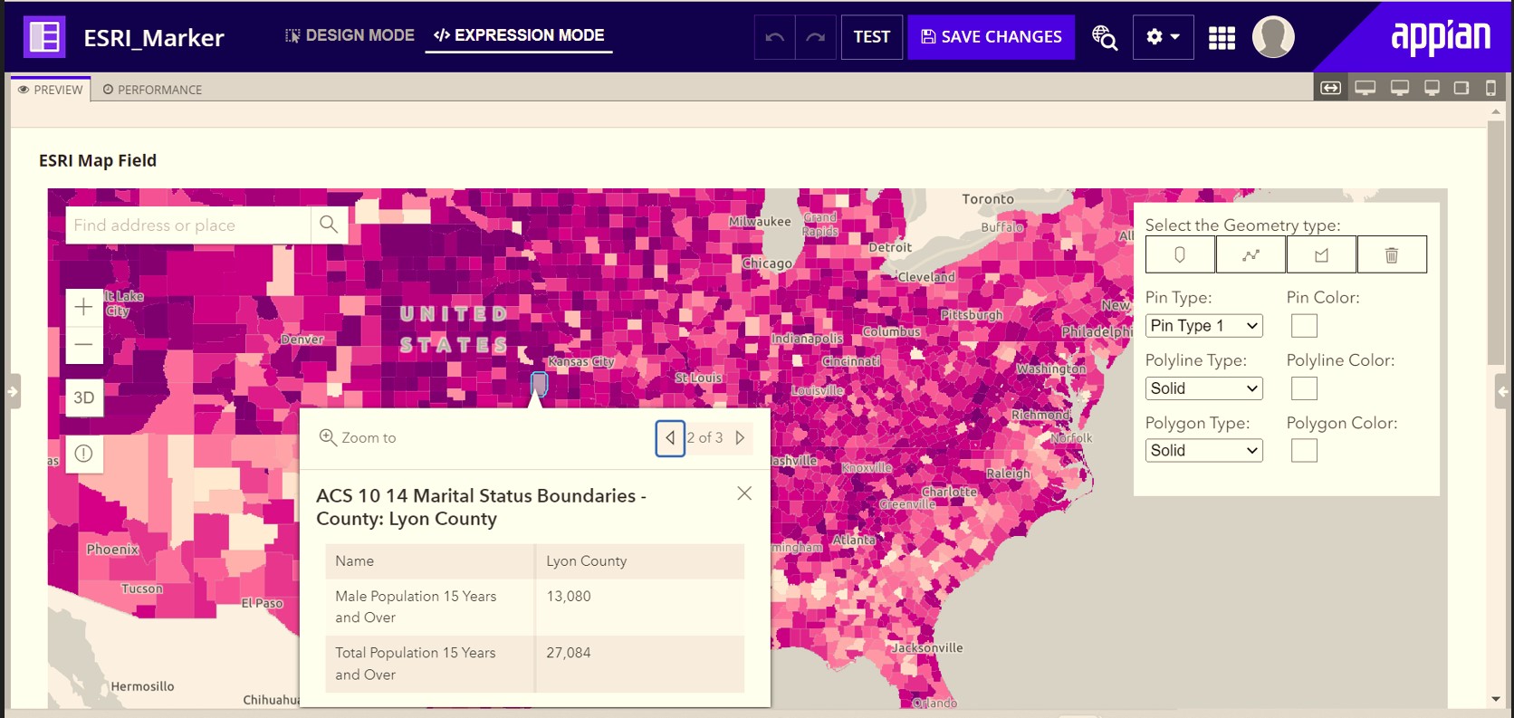Switch preview to phone device size
Screen dimensions: 1514x718
pos(1490,88)
